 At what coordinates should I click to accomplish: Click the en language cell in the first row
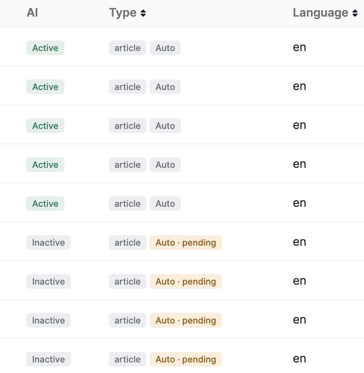click(x=299, y=47)
